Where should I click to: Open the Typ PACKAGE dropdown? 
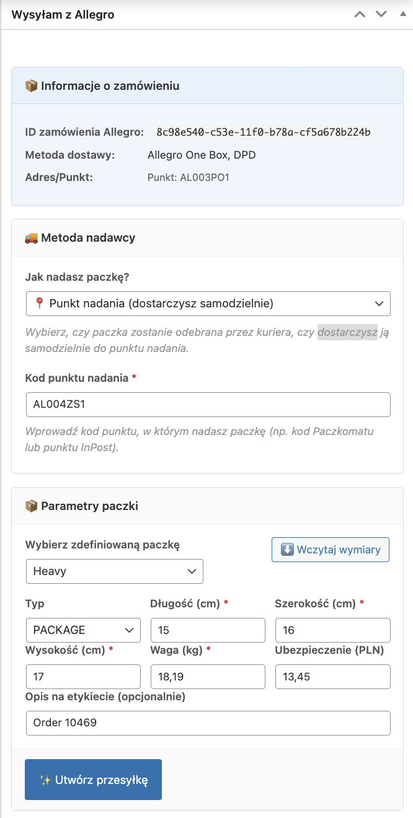(83, 630)
